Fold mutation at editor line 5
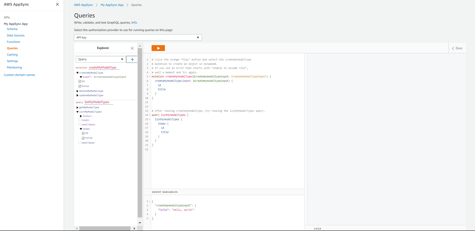The image size is (475, 231). 150,77
